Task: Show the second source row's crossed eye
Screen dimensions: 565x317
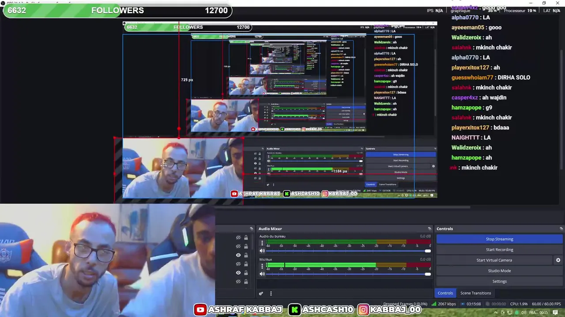Action: coord(238,247)
